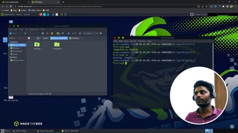
Task: Open the htb_vpn_logs.log desktop file
Action: [x=11, y=99]
